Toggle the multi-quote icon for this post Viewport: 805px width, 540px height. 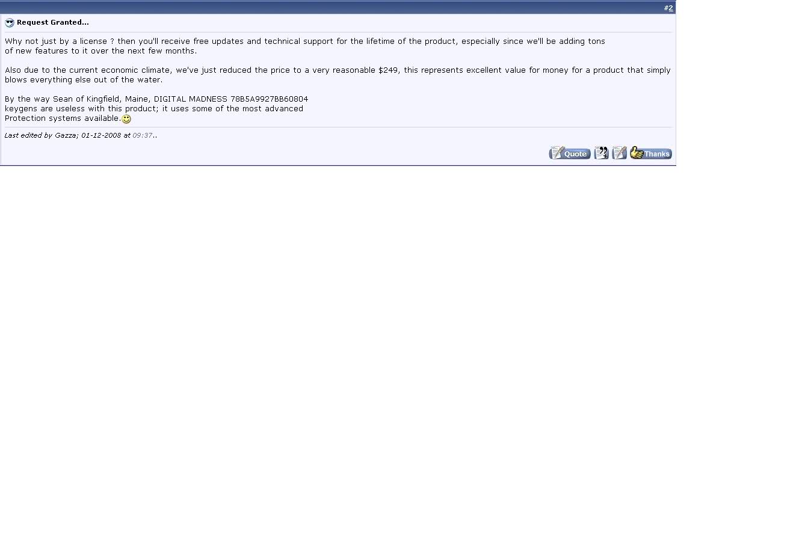[x=602, y=153]
